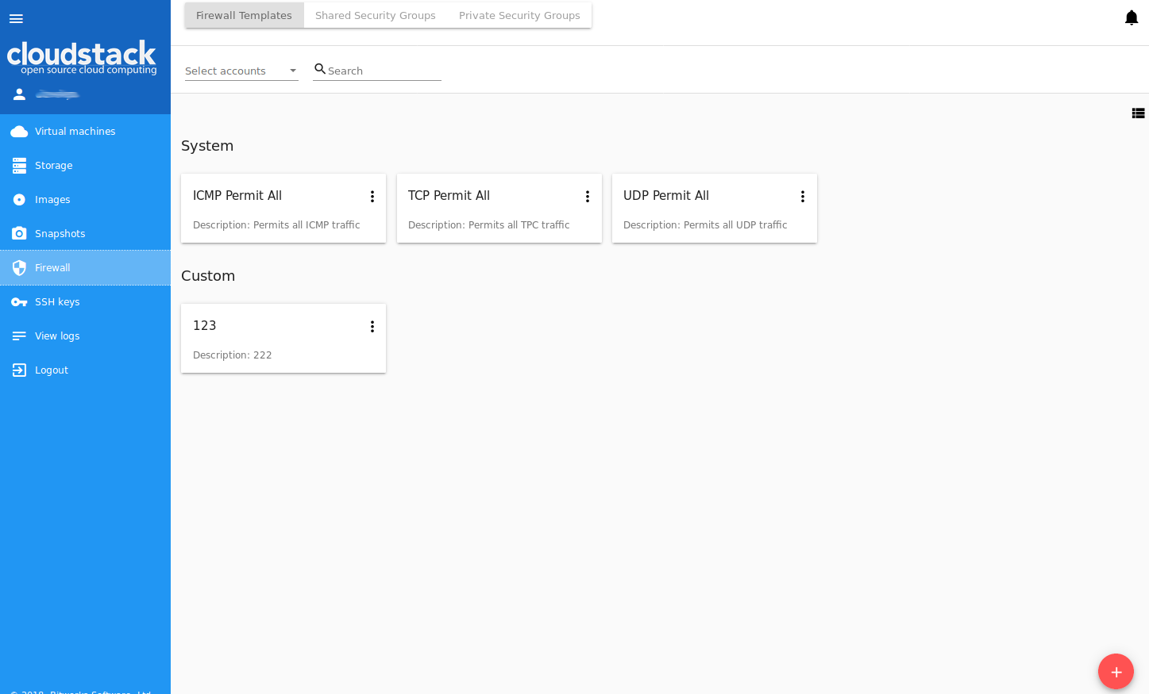Select the ICMP Permit All card

point(270,209)
